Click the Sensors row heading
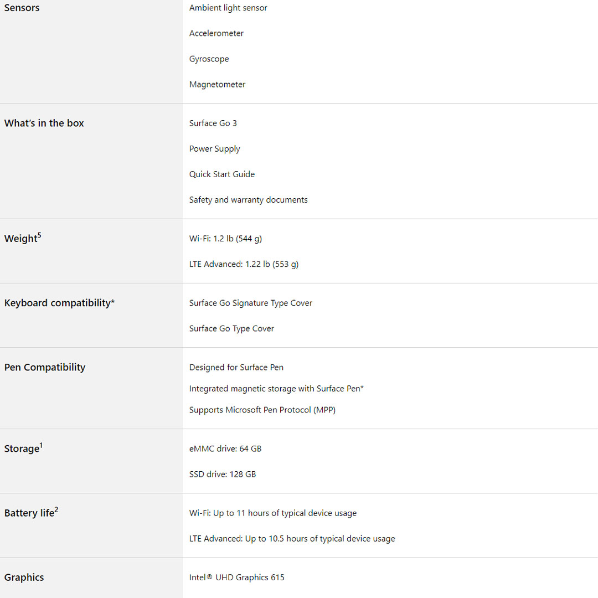The width and height of the screenshot is (598, 598). (x=22, y=8)
